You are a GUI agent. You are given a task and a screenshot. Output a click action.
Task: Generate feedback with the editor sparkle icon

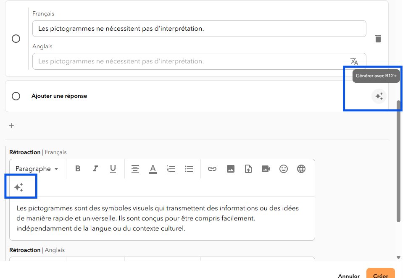[x=19, y=187]
